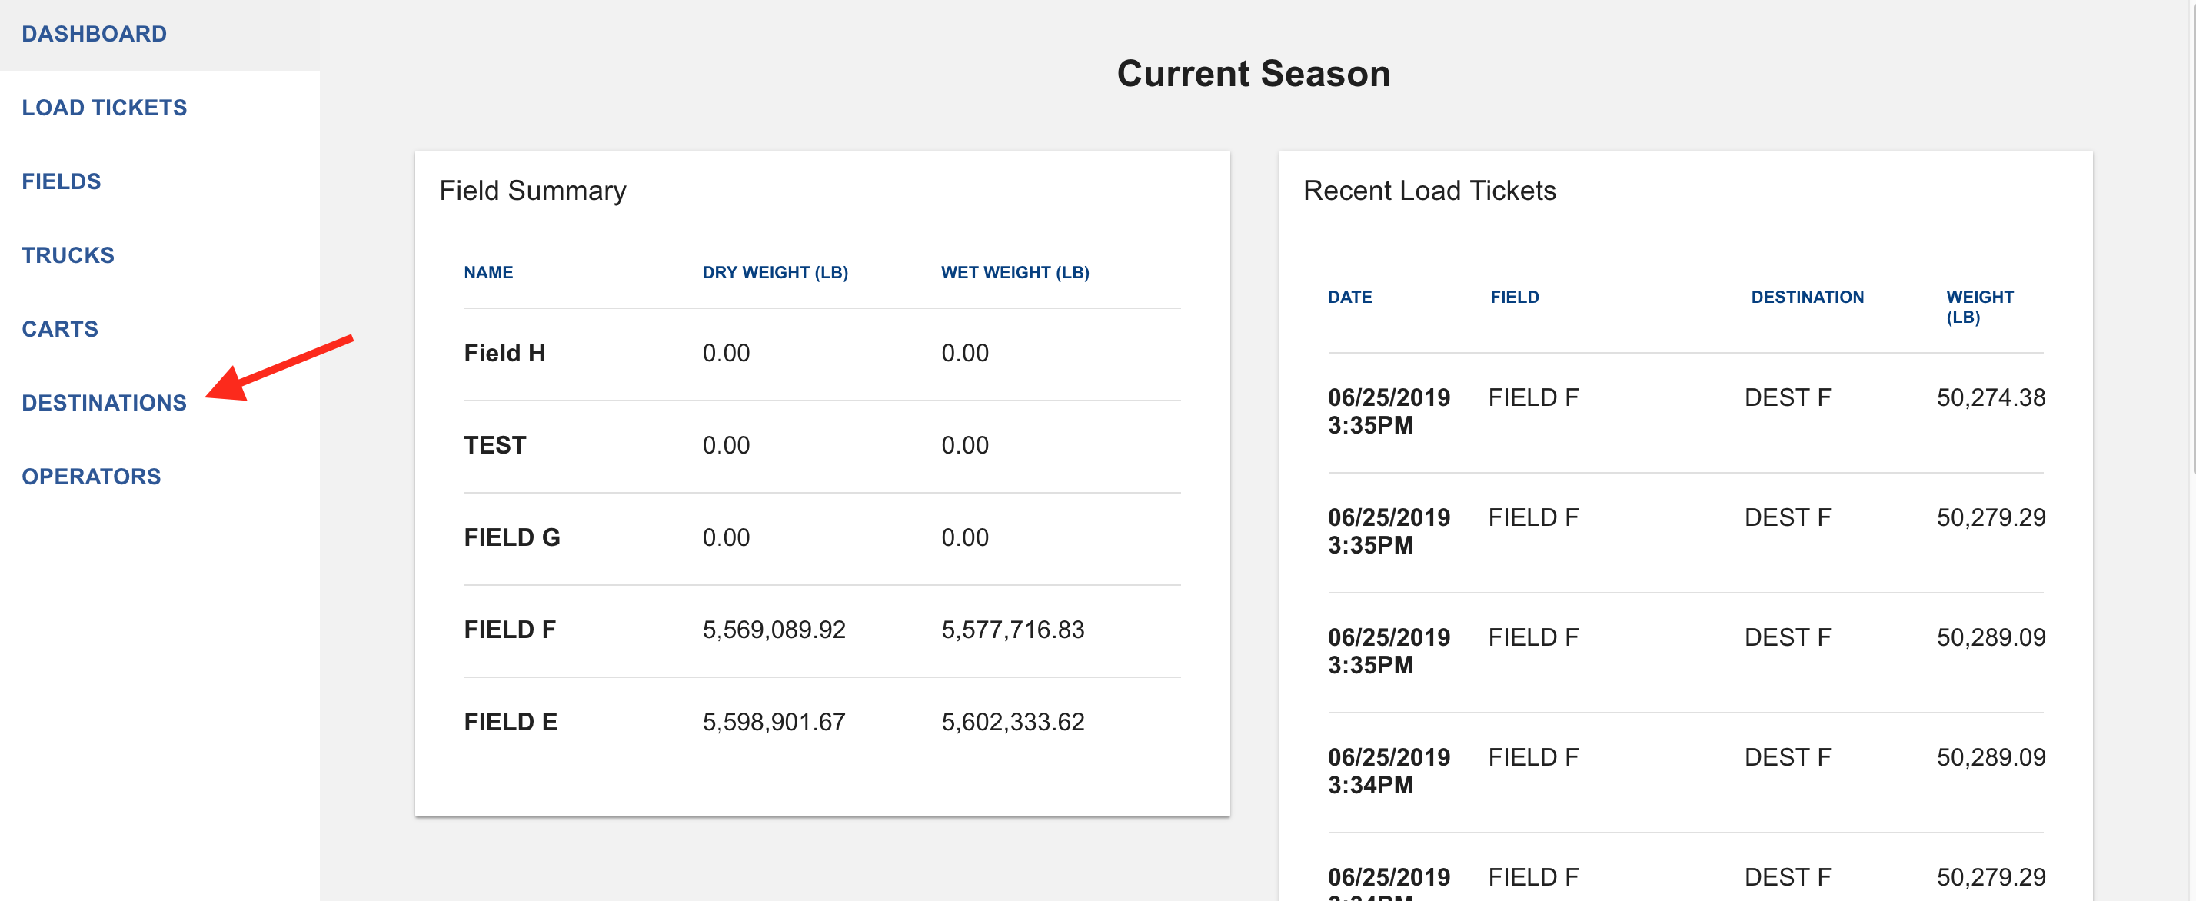
Task: Open FIELD G in Field Summary
Action: tap(511, 537)
